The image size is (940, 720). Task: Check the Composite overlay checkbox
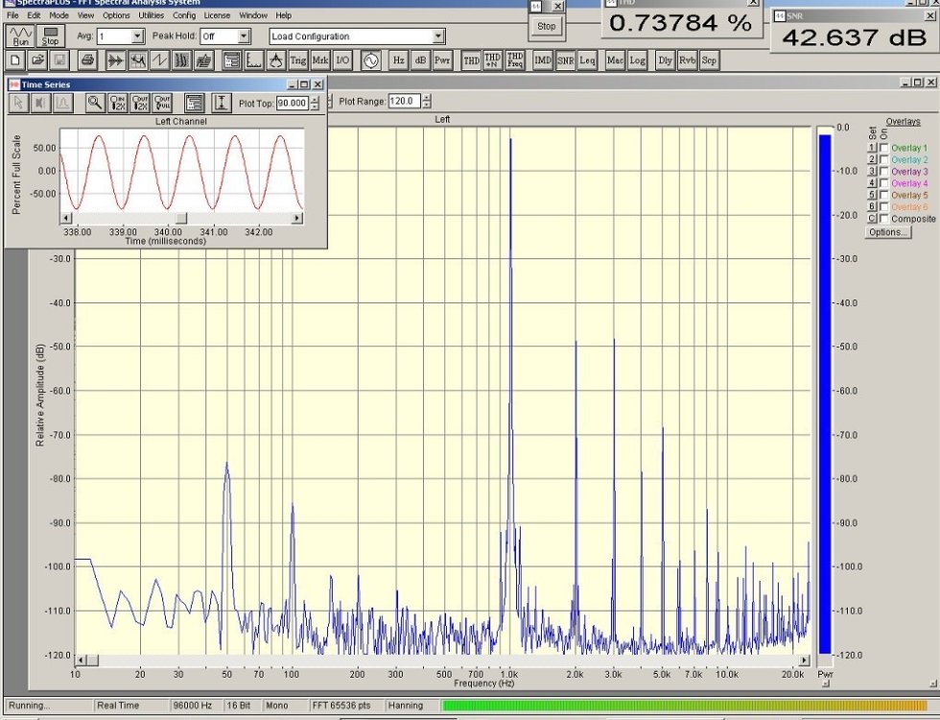883,219
